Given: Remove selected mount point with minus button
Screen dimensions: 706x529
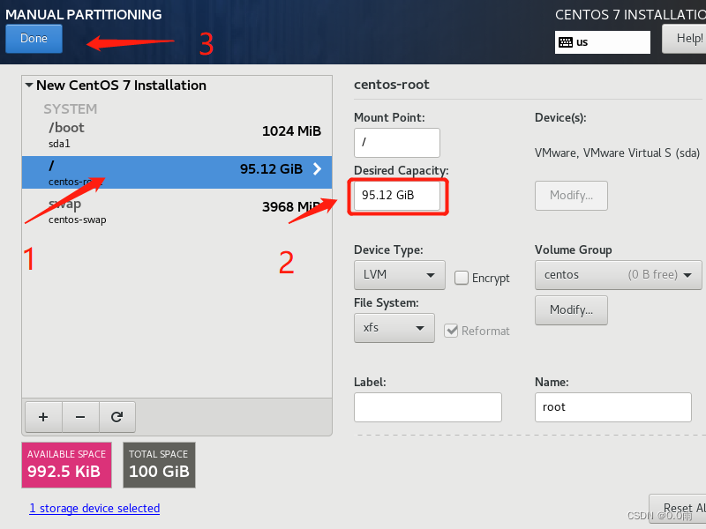Looking at the screenshot, I should point(80,417).
